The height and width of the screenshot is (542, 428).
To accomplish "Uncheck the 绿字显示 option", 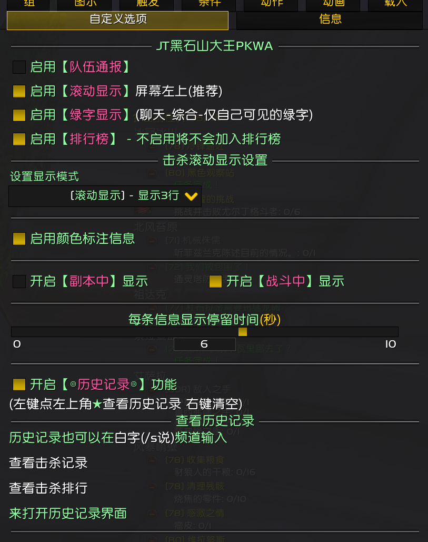I will pyautogui.click(x=19, y=115).
